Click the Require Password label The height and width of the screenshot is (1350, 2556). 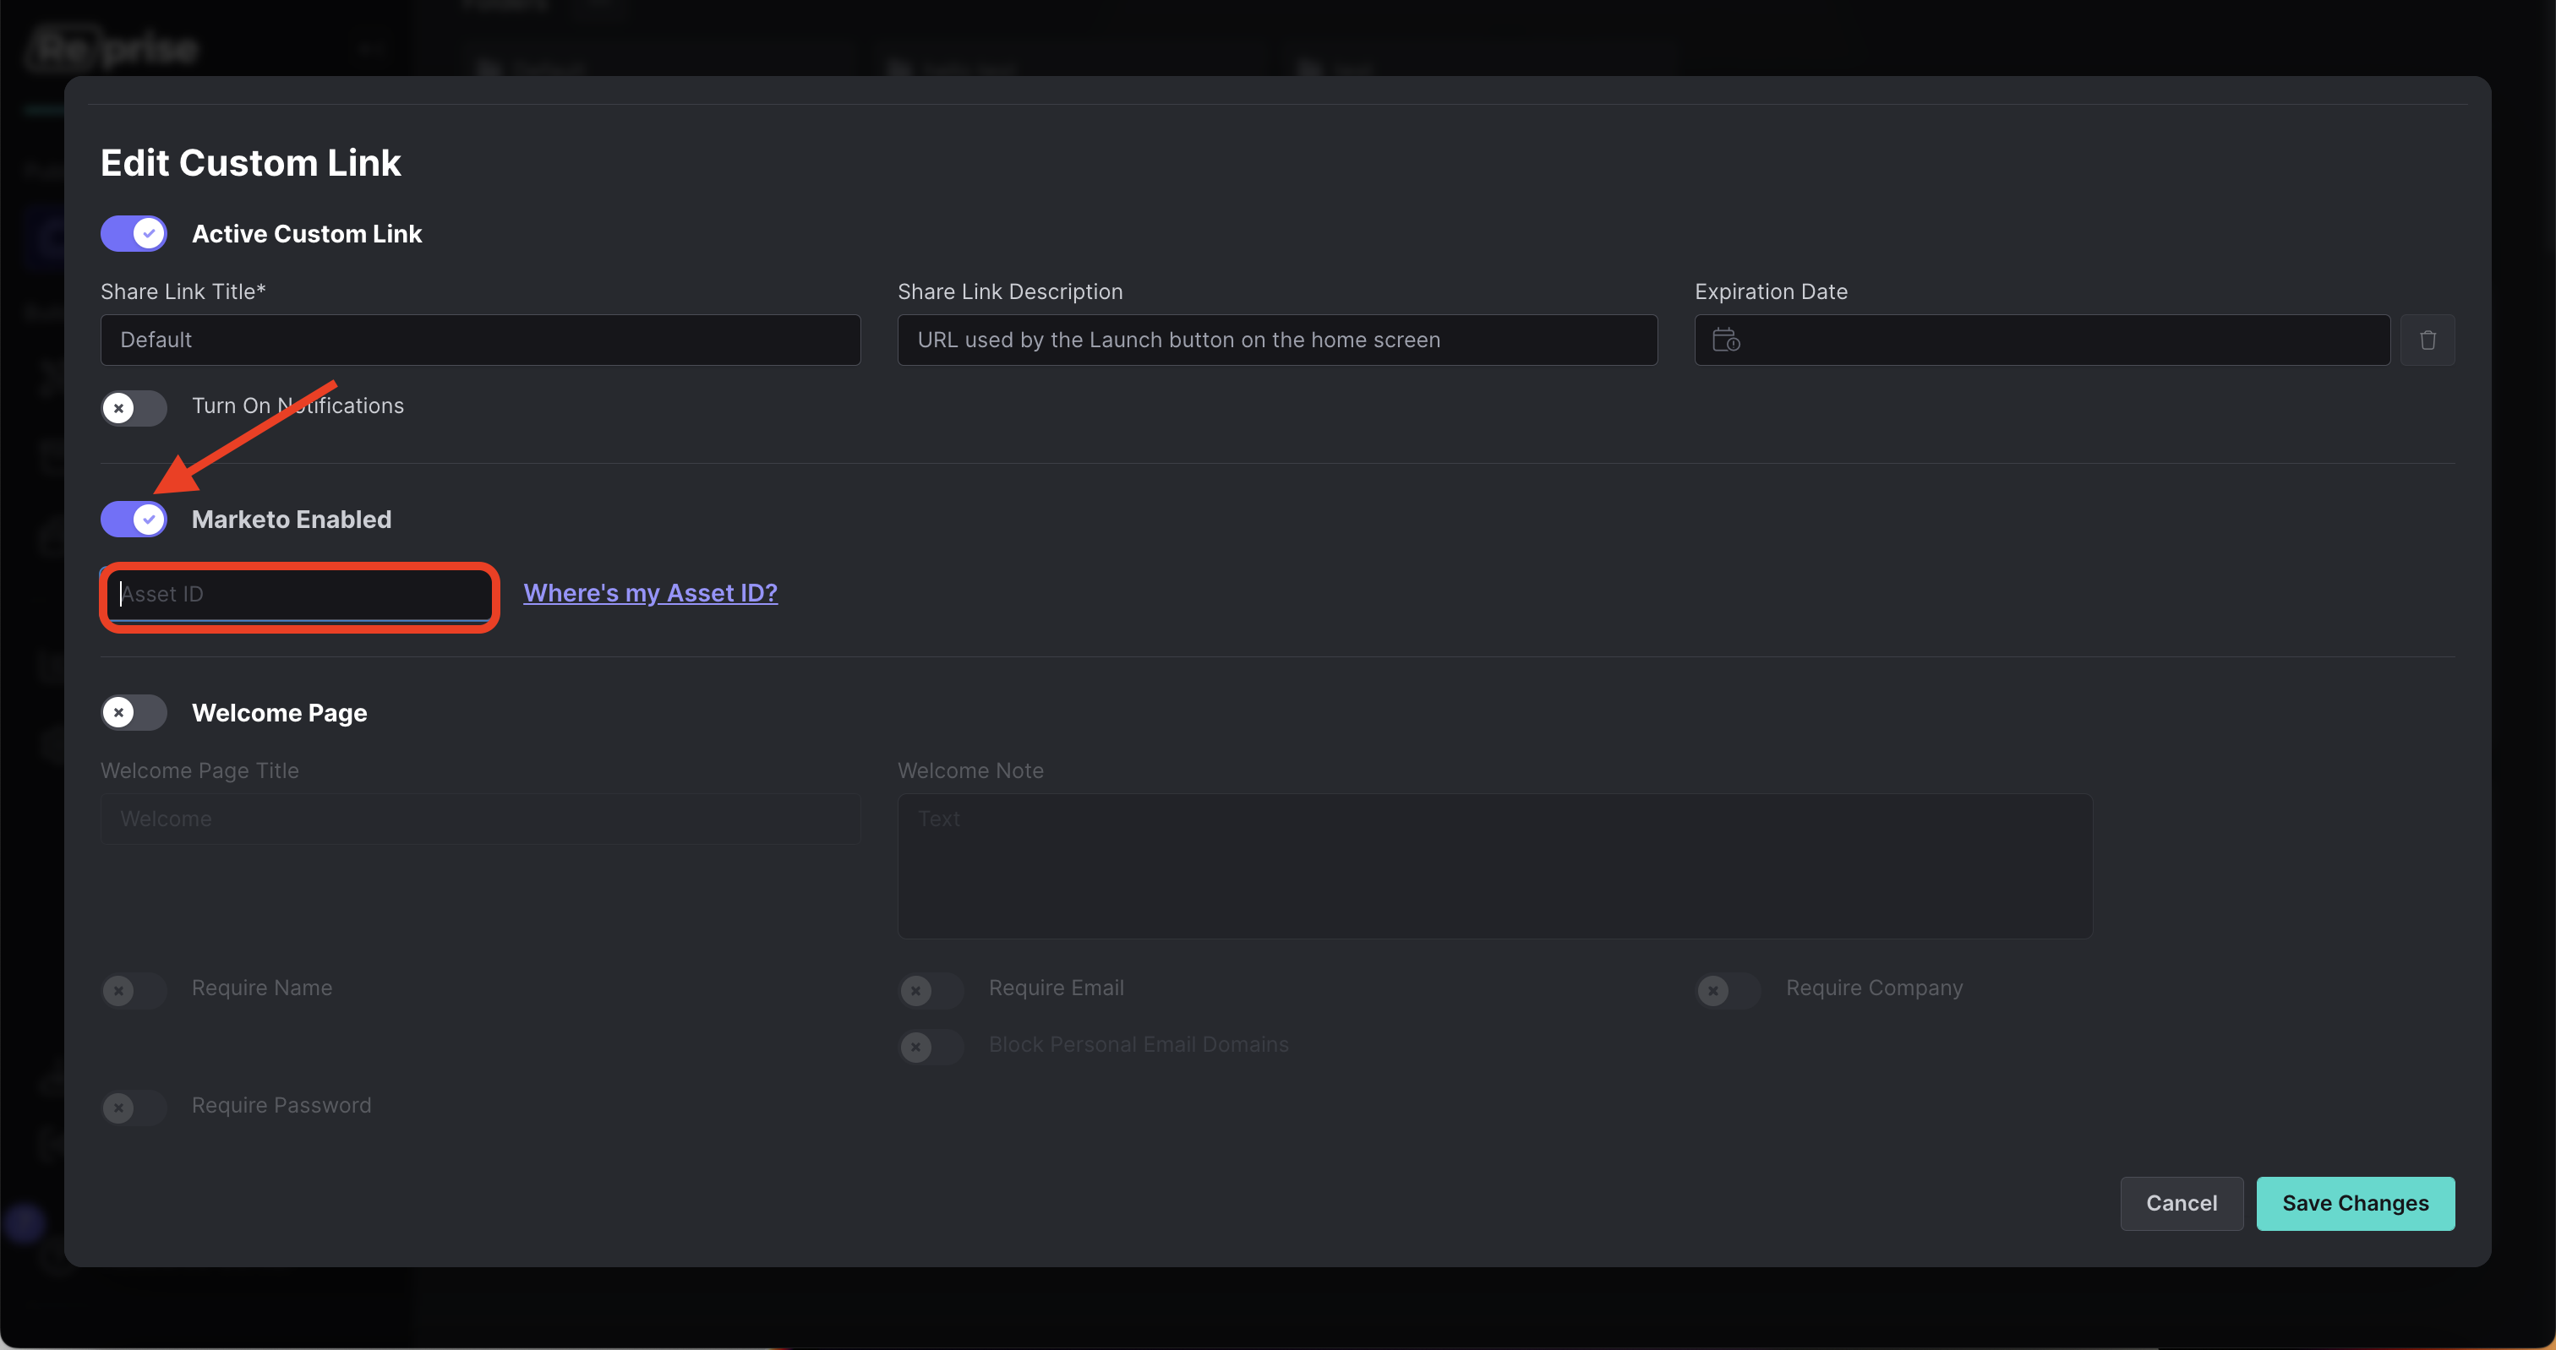(281, 1105)
